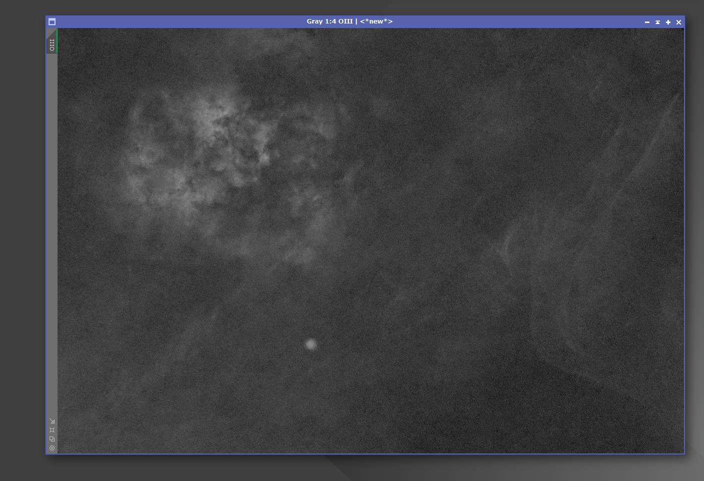This screenshot has height=481, width=704.
Task: Click the window icon in the title bar
Action: point(52,22)
